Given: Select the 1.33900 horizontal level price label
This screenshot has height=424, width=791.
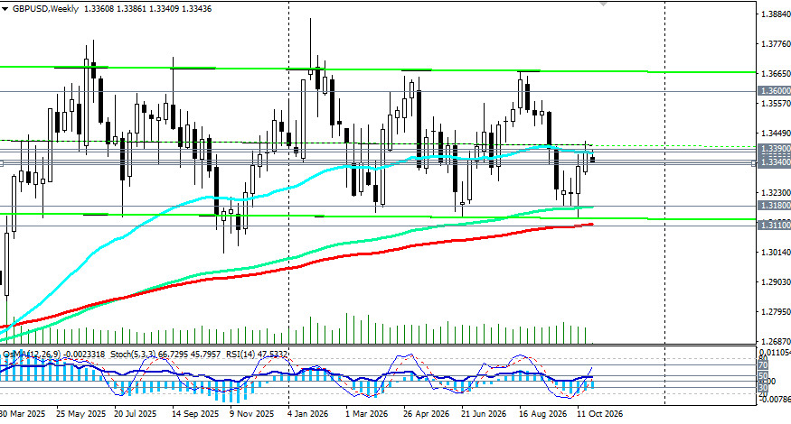Looking at the screenshot, I should point(775,149).
